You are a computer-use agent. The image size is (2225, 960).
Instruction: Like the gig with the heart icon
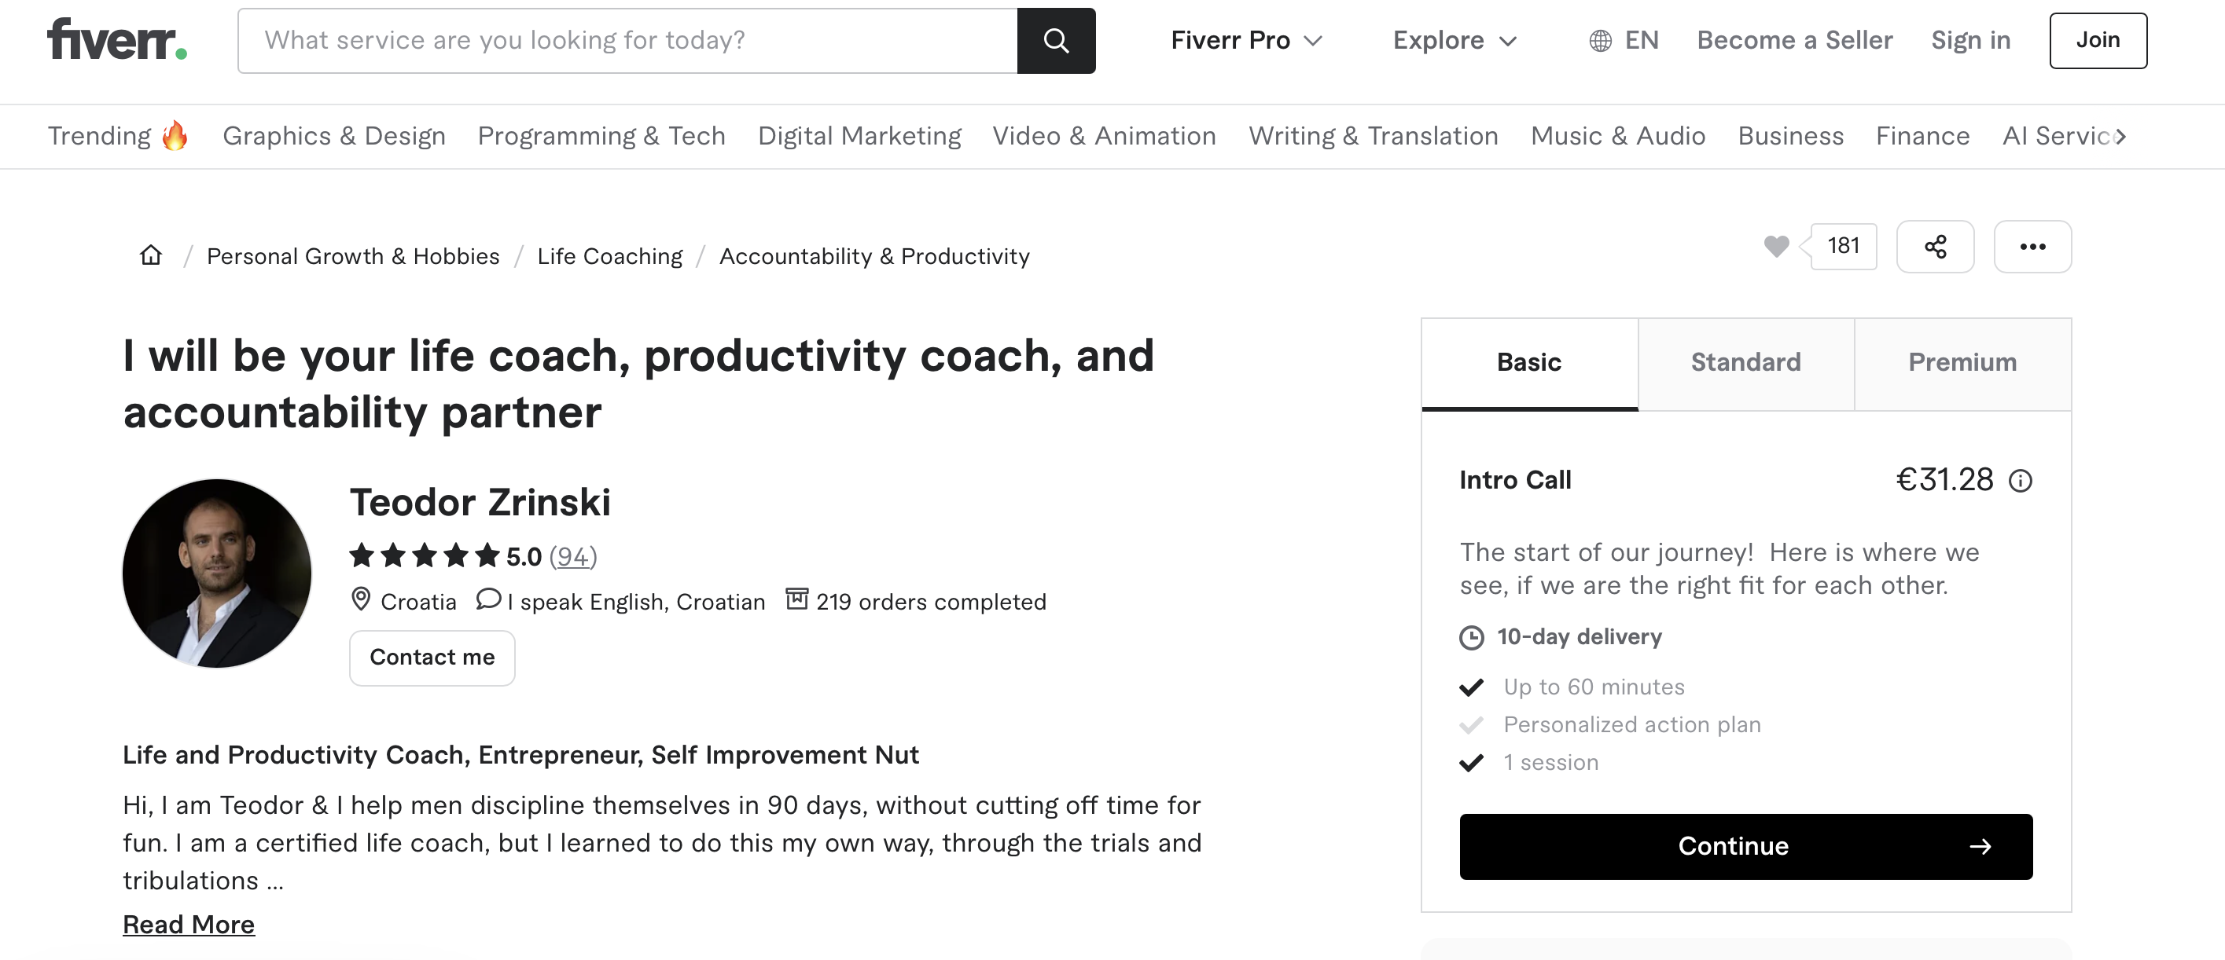(1776, 247)
